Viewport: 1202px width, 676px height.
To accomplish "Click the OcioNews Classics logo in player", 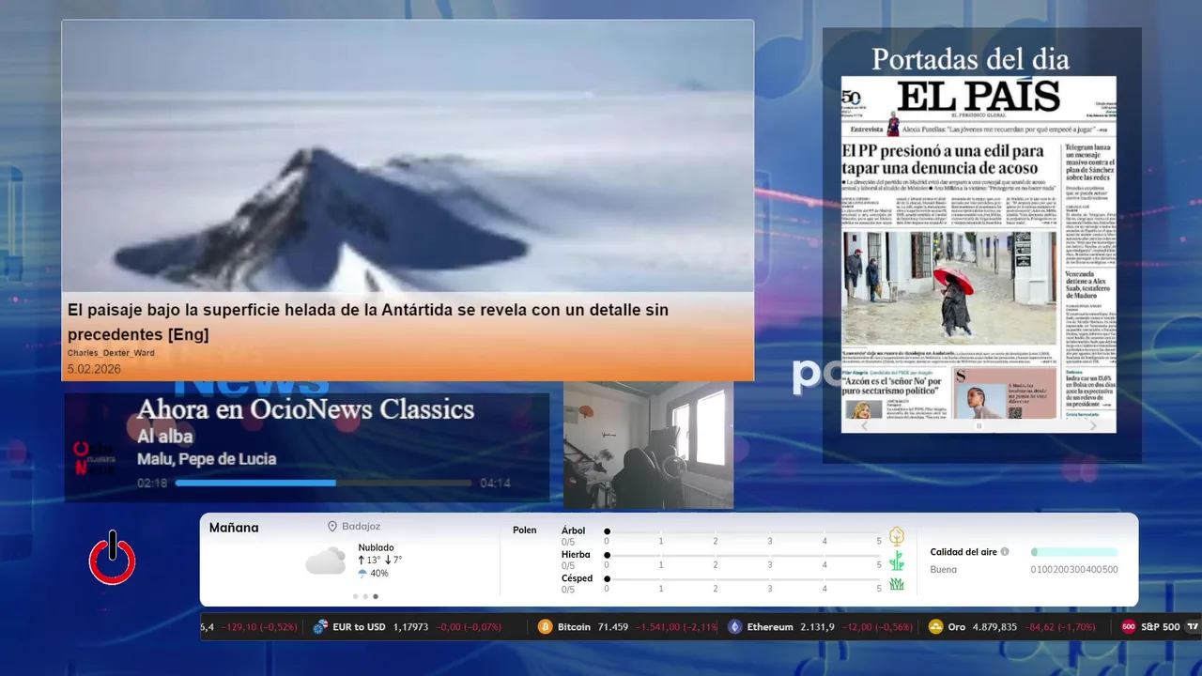I will point(95,458).
